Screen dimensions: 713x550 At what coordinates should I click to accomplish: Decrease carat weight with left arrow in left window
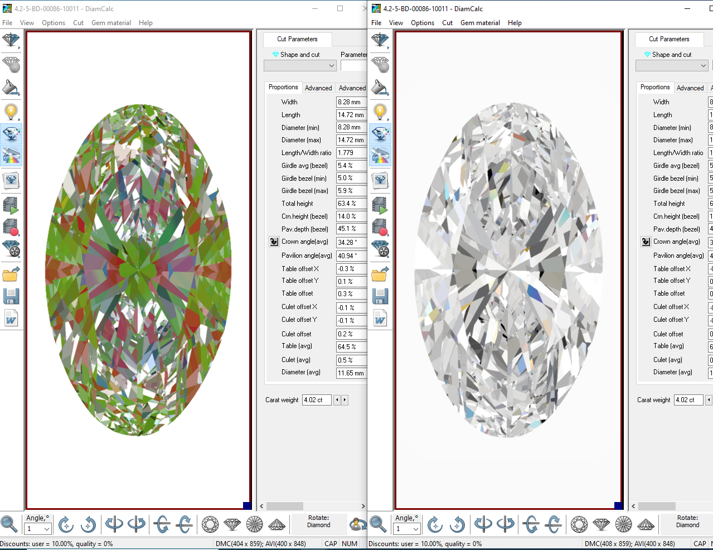click(337, 400)
